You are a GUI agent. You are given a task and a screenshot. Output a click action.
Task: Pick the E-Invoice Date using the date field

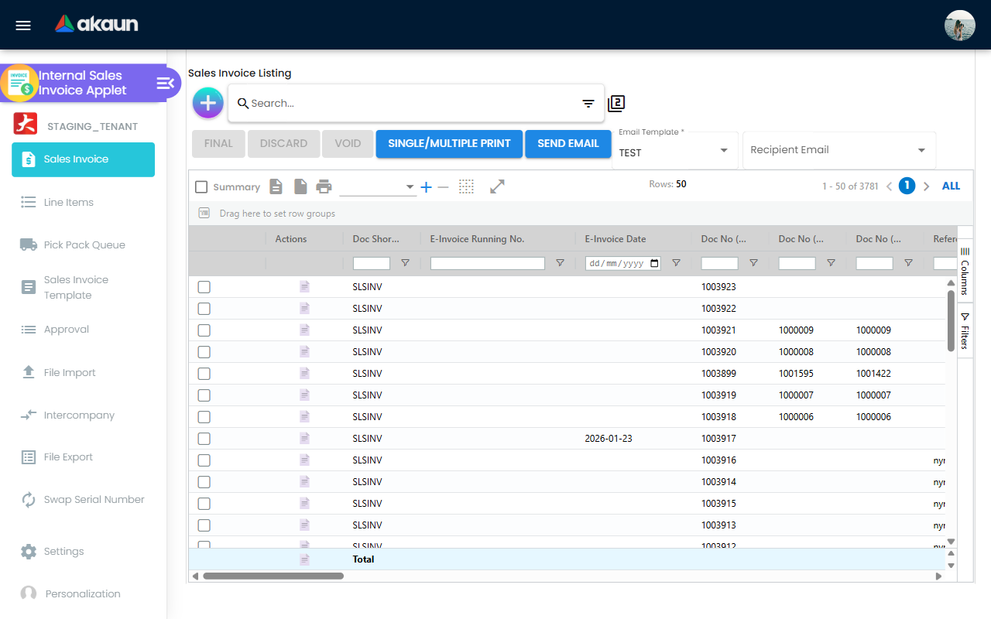point(622,263)
